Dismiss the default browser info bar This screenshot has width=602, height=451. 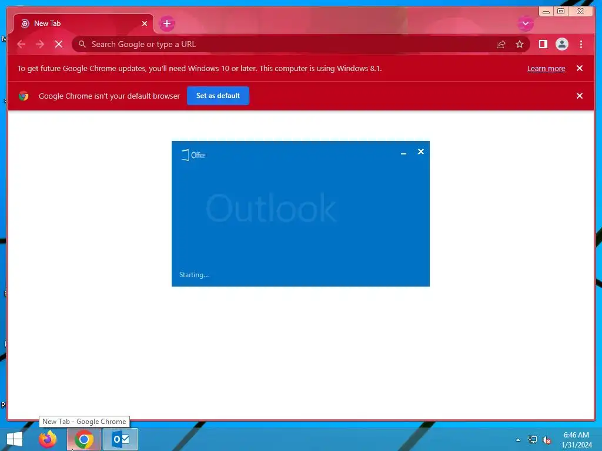click(579, 96)
